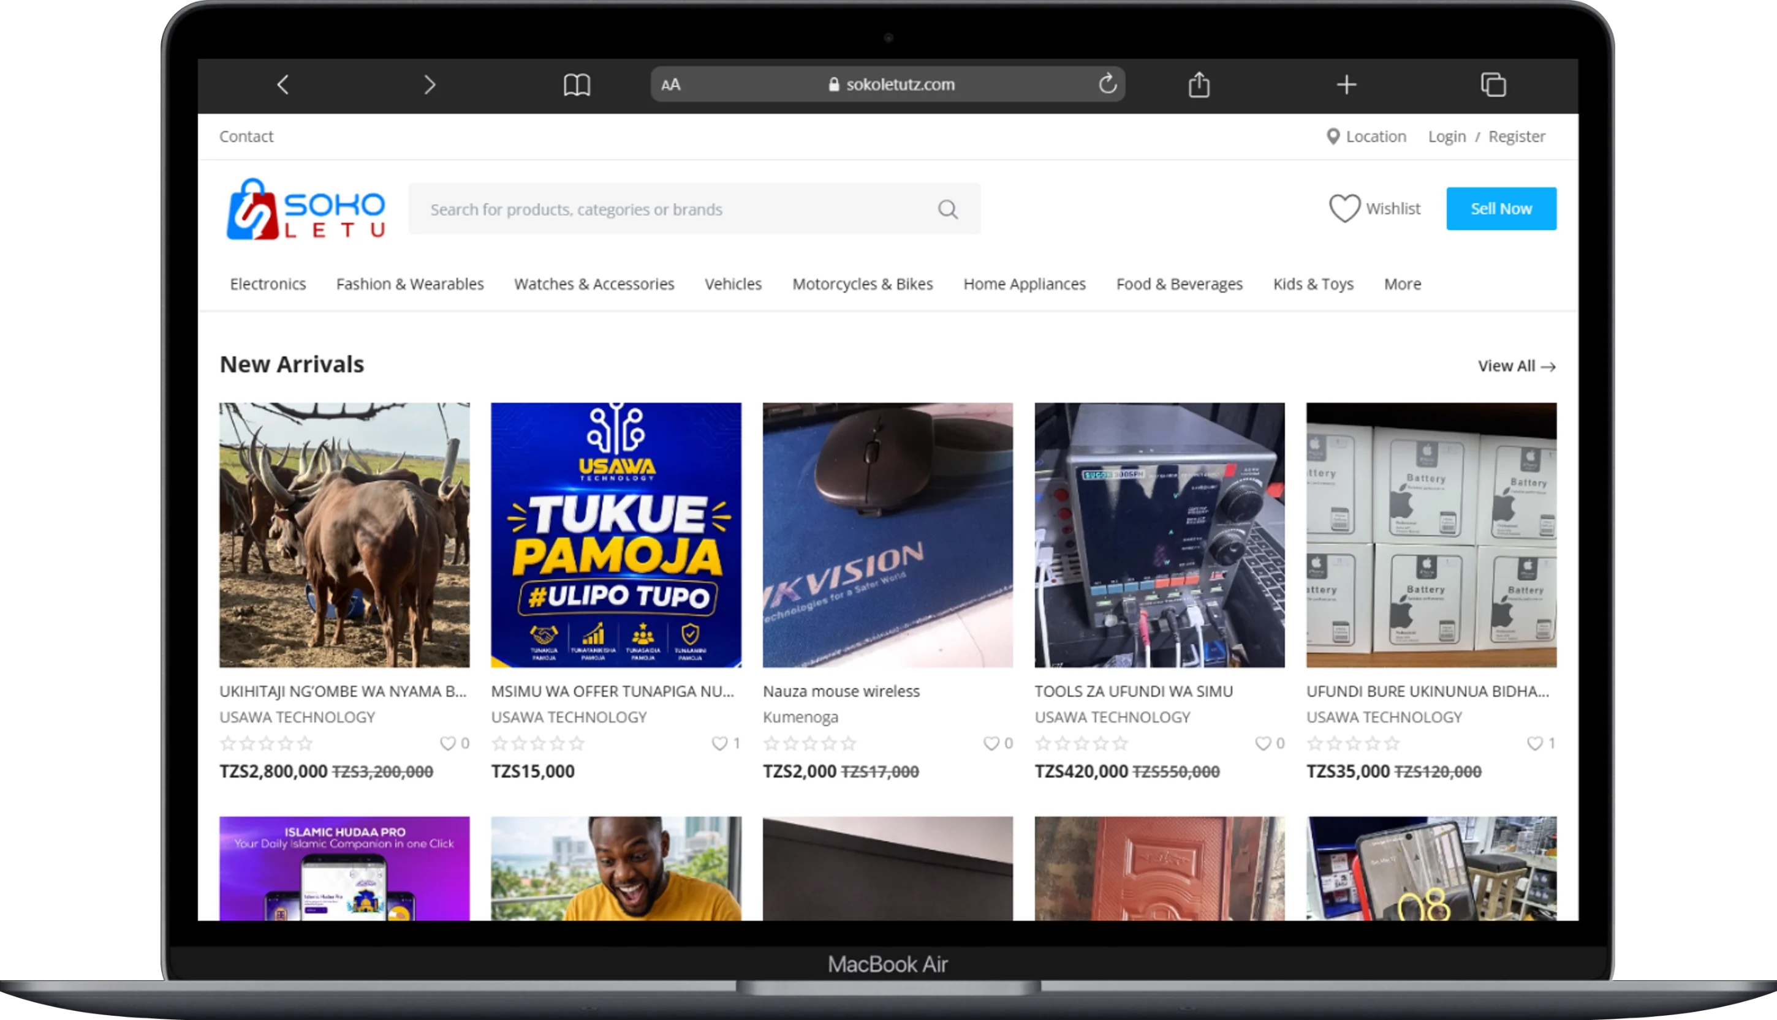Open Home Appliances category
The image size is (1777, 1020).
click(1024, 283)
